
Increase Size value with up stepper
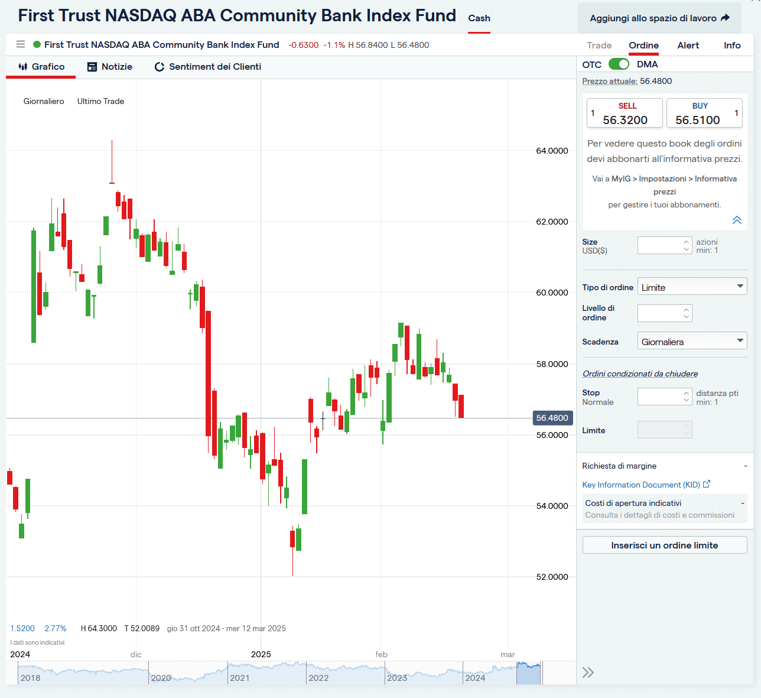click(x=687, y=242)
